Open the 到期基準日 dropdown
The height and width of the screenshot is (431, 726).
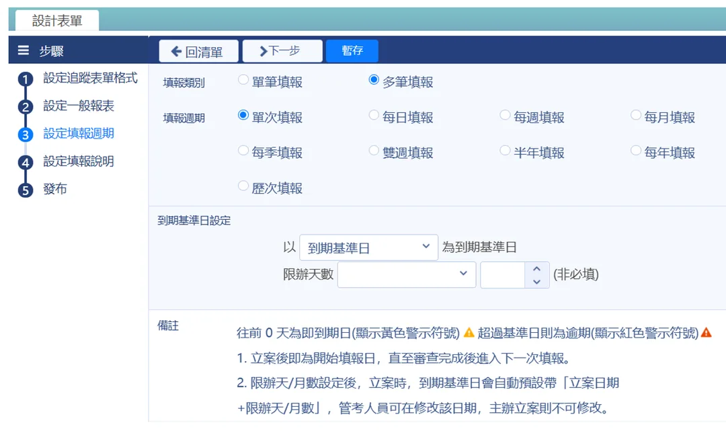point(368,247)
